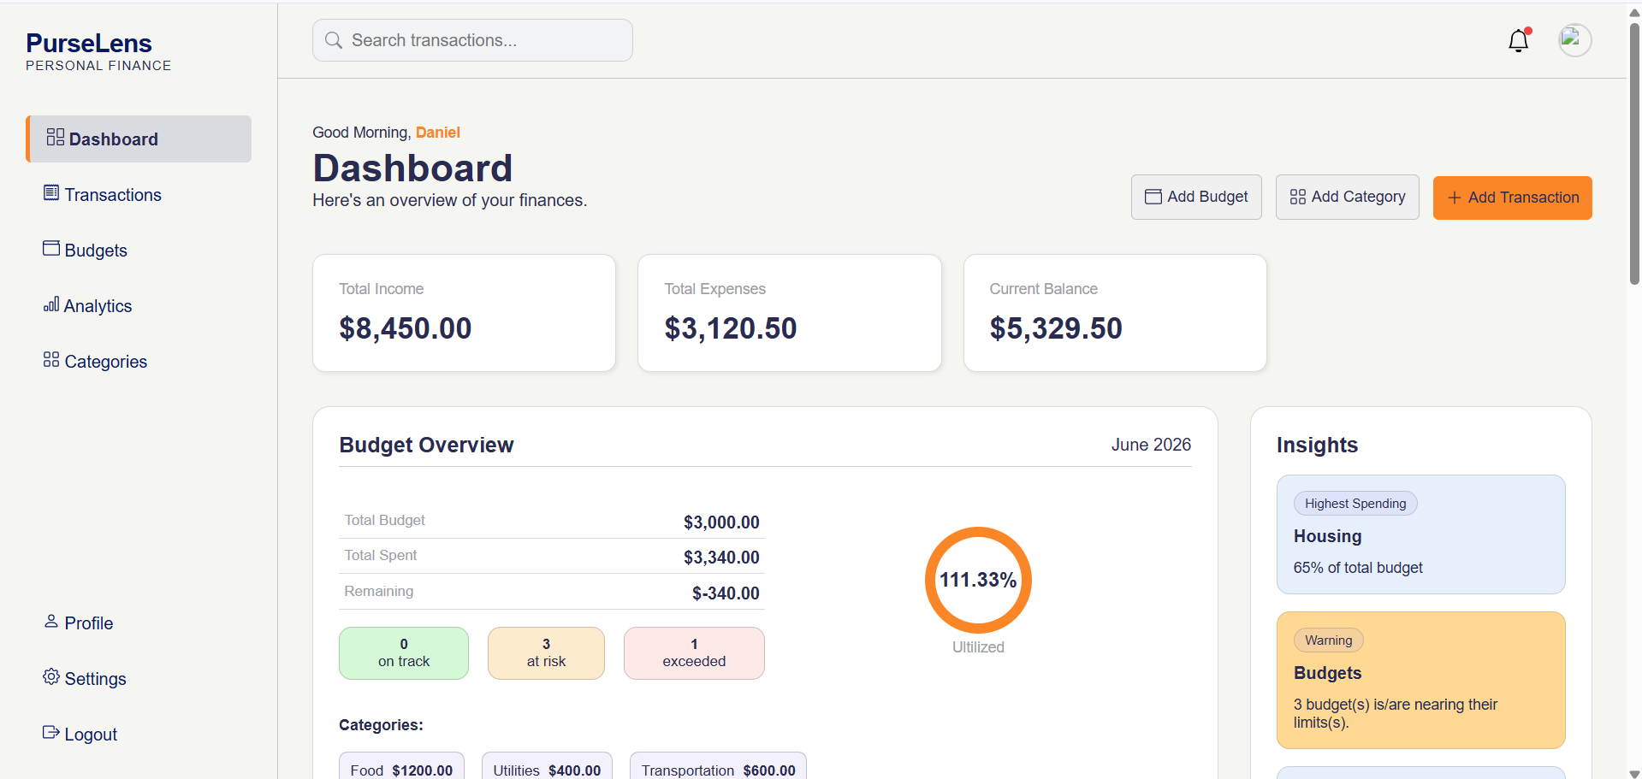
Task: Click the Add Budget button
Action: 1196,198
